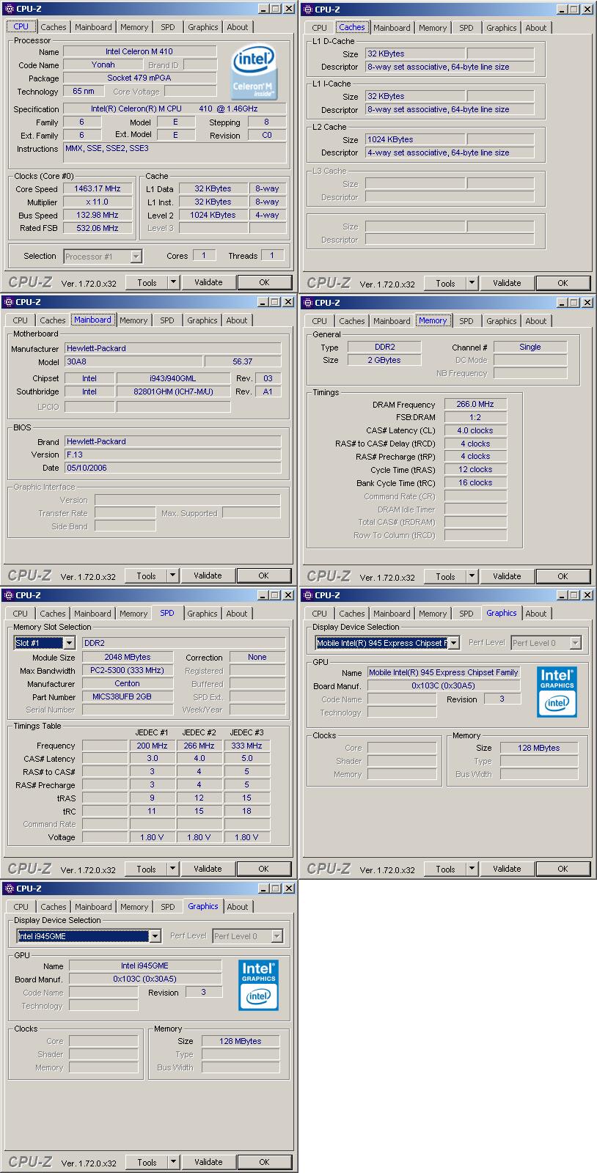
Task: Click OK button in the Caches window
Action: (563, 283)
